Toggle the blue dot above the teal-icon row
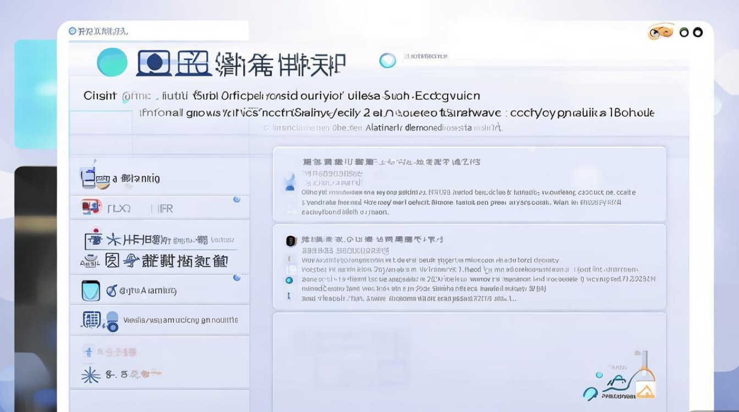This screenshot has height=412, width=739. pyautogui.click(x=236, y=278)
